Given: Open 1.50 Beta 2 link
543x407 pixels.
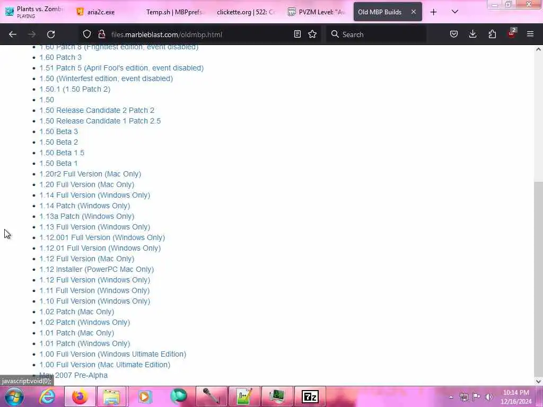Looking at the screenshot, I should (x=58, y=142).
